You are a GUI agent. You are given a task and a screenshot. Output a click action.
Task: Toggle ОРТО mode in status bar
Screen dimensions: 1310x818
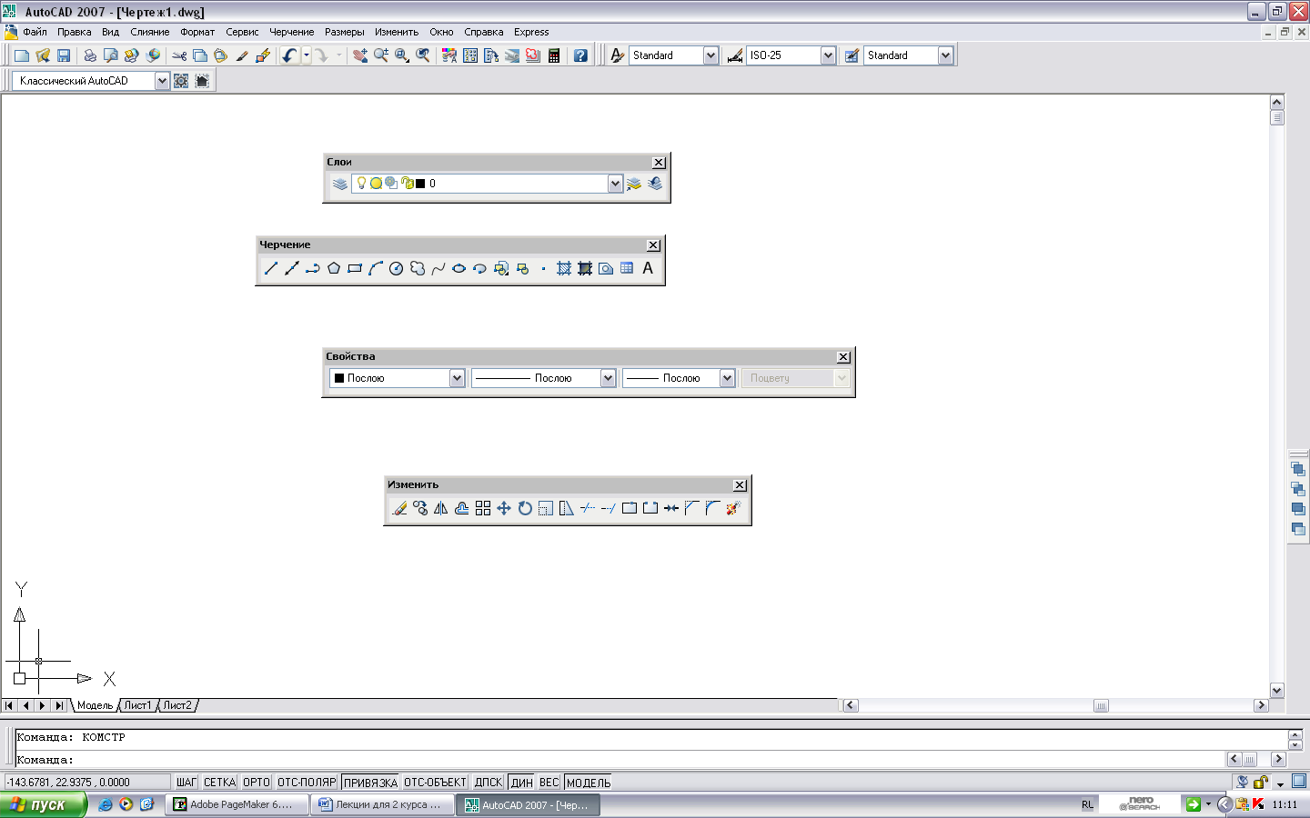pyautogui.click(x=257, y=783)
